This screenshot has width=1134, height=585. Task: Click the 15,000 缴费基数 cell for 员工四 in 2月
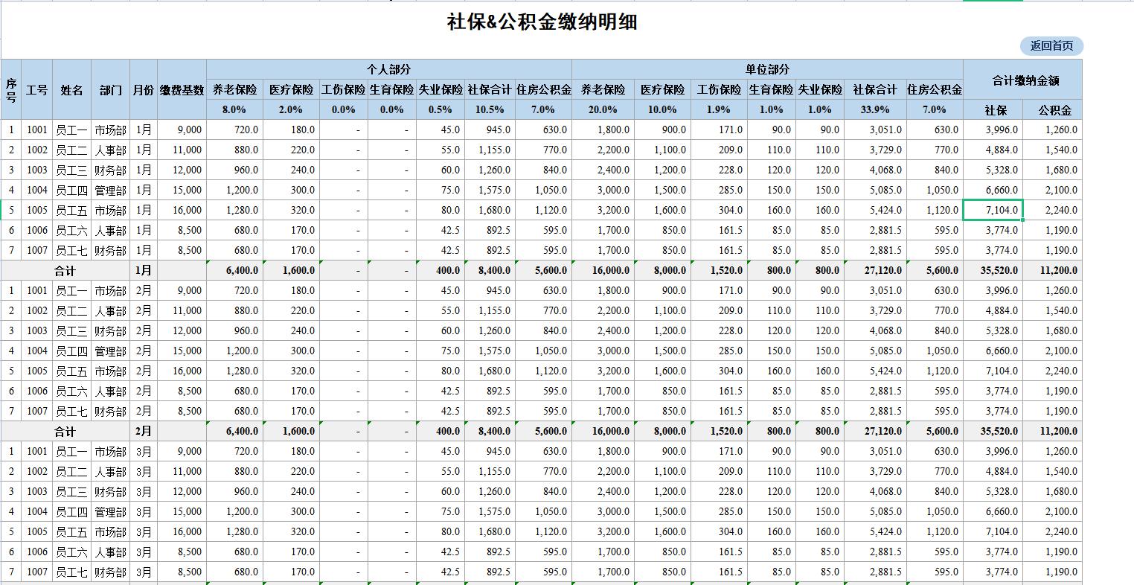[x=182, y=351]
